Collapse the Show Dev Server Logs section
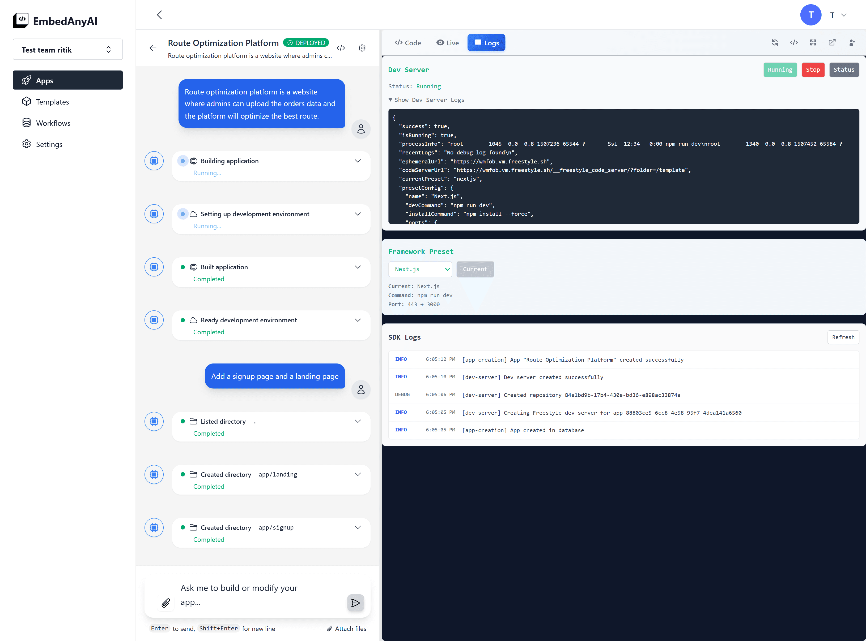Screen dimensions: 866x641 [426, 100]
